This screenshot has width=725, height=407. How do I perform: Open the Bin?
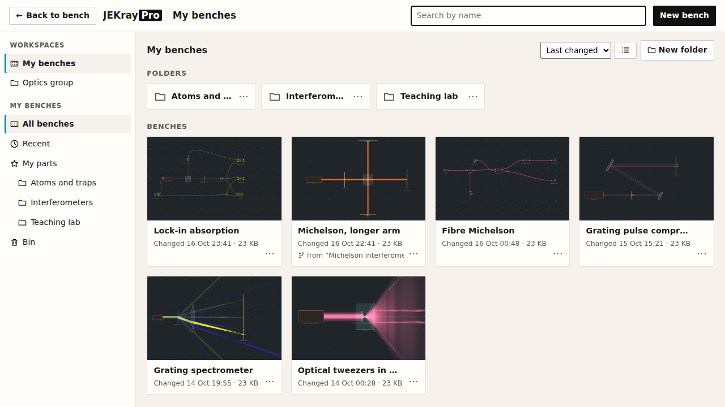point(68,242)
